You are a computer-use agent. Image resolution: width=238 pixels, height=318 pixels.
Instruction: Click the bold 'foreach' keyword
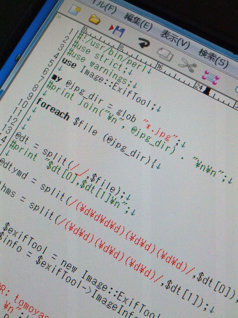[53, 111]
